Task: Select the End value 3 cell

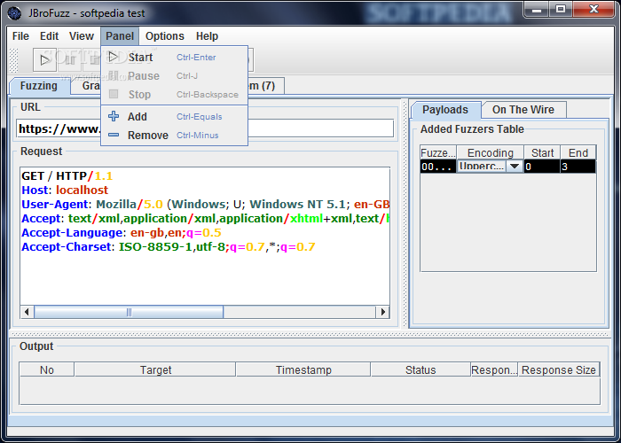Action: tap(578, 167)
